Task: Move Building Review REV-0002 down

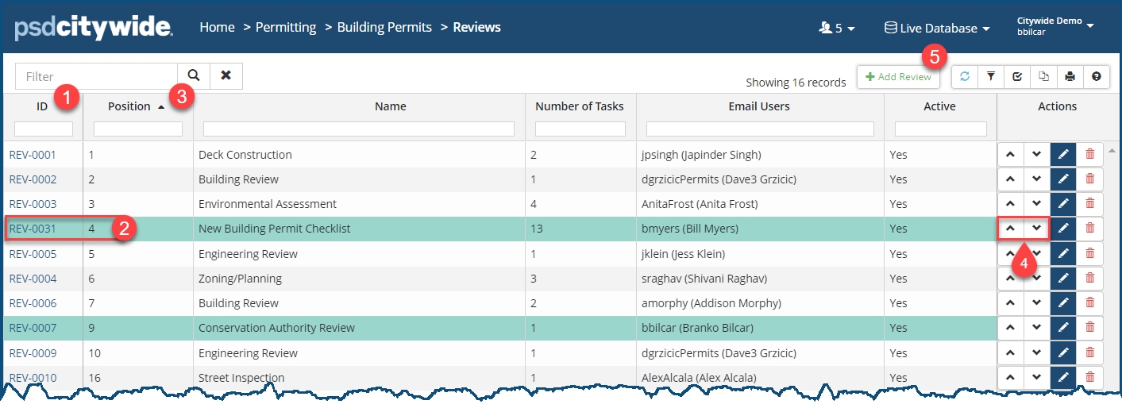Action: 1036,179
